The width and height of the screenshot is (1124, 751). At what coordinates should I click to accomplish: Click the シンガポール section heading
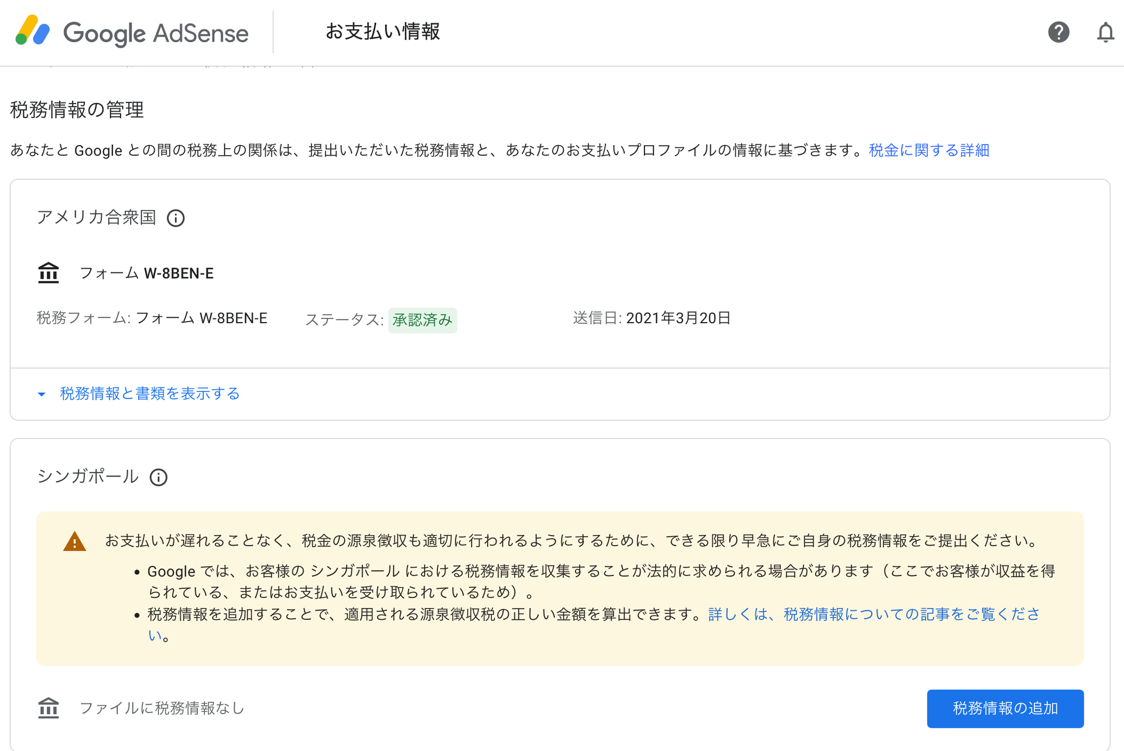tap(88, 476)
